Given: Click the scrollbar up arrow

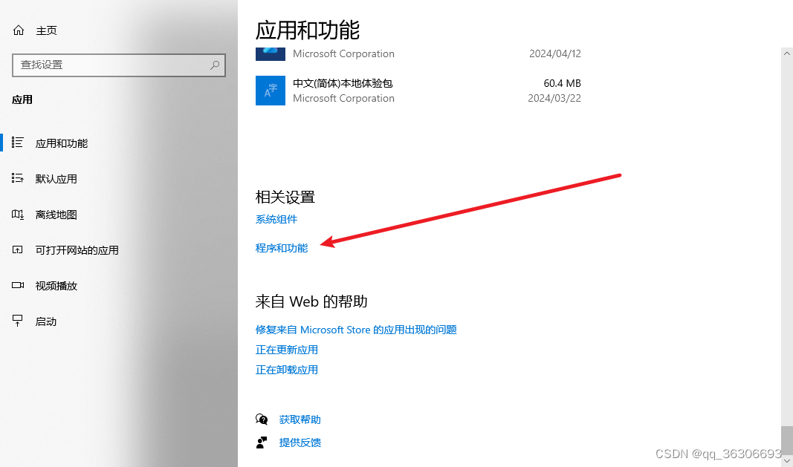Looking at the screenshot, I should pyautogui.click(x=787, y=53).
